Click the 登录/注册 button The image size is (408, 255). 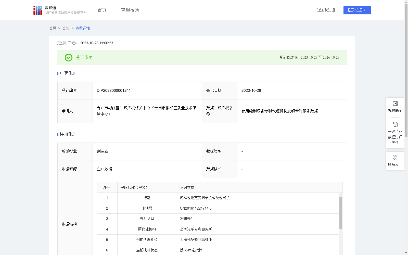point(357,10)
